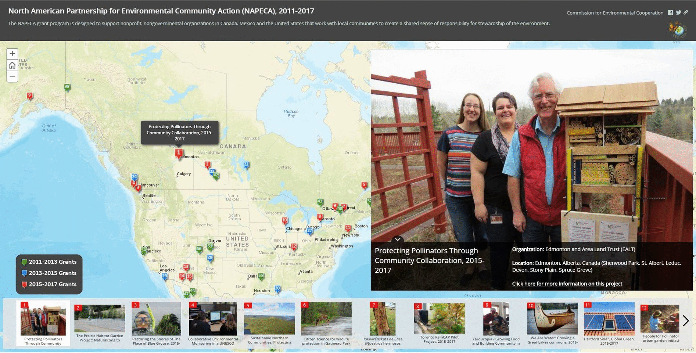The image size is (696, 353).
Task: Click the CEC logo in header
Action: [678, 29]
